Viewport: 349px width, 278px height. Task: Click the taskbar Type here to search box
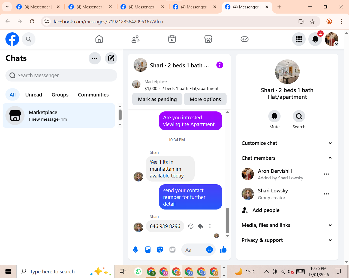65,271
